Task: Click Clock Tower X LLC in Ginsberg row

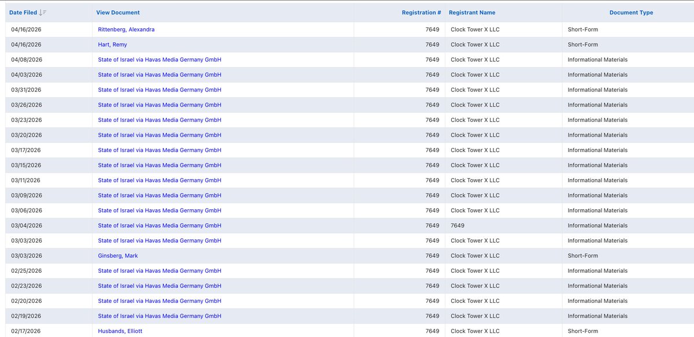Action: coord(475,255)
